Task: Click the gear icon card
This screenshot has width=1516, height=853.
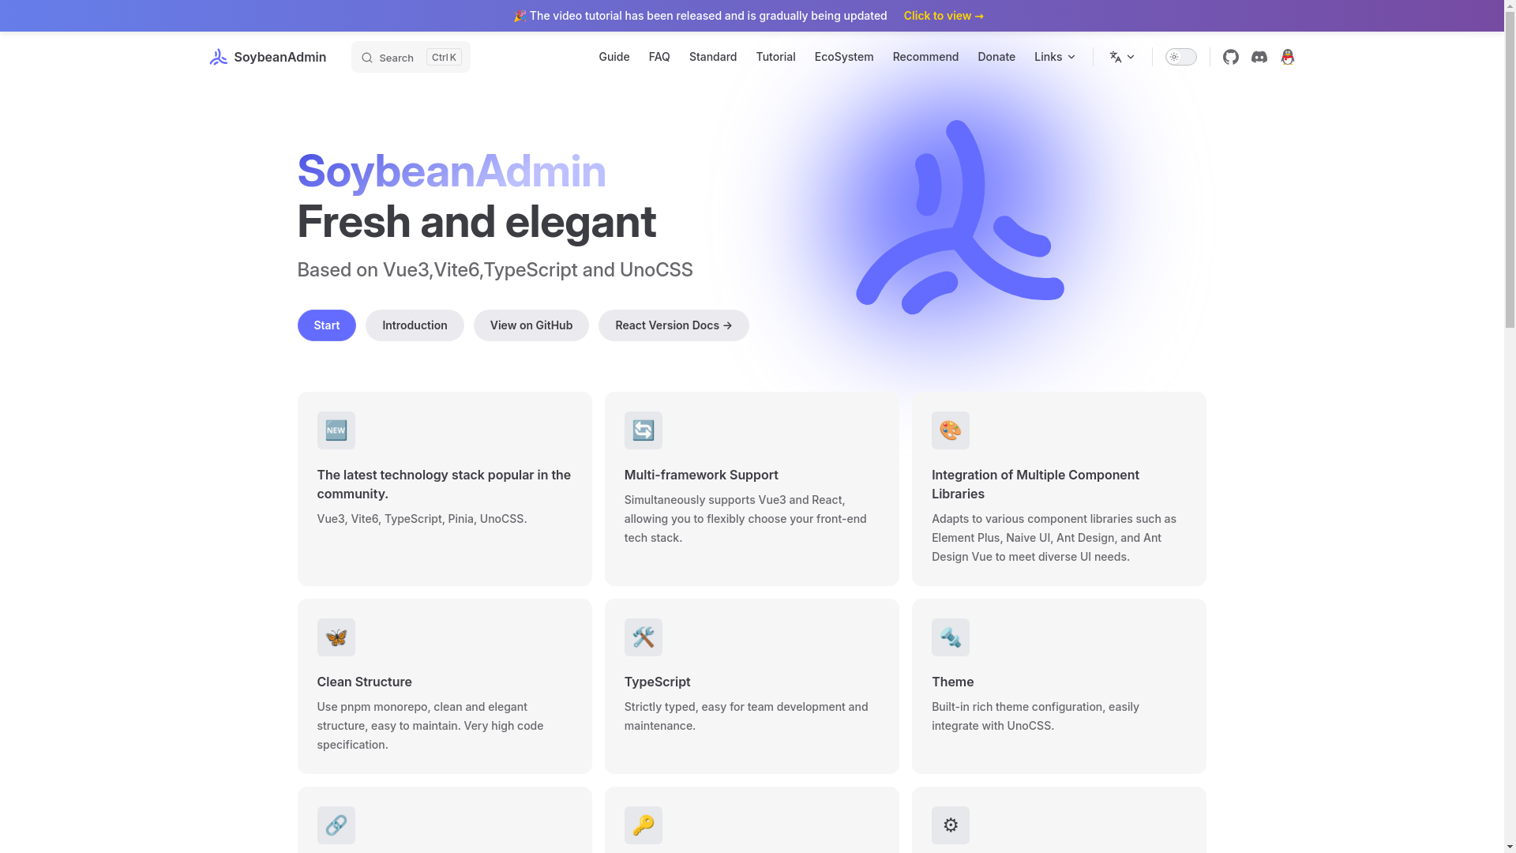Action: click(x=950, y=825)
